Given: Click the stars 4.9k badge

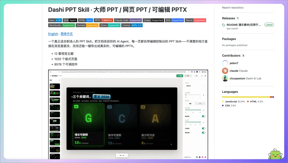Looking at the screenshot, I should tap(55, 20).
